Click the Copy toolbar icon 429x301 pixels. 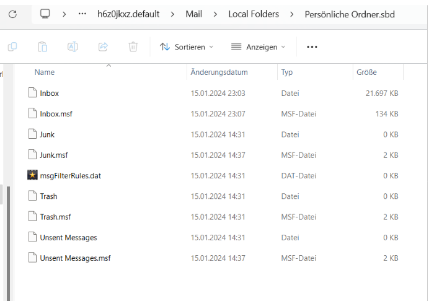[12, 46]
